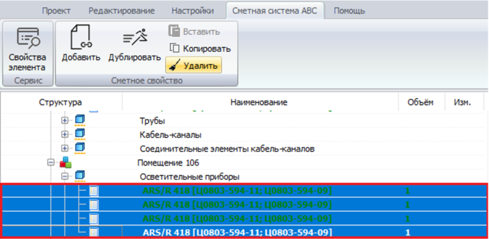Image resolution: width=489 pixels, height=239 pixels.
Task: Click the cube icon beside Трубы
Action: (80, 120)
